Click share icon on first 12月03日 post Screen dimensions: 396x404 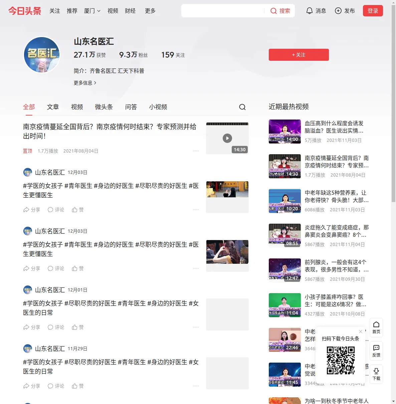(x=26, y=210)
